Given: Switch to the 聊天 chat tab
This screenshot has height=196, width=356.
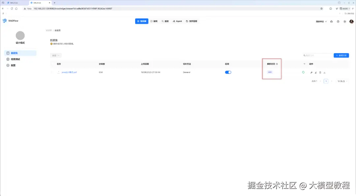Looking at the screenshot, I should [x=154, y=21].
